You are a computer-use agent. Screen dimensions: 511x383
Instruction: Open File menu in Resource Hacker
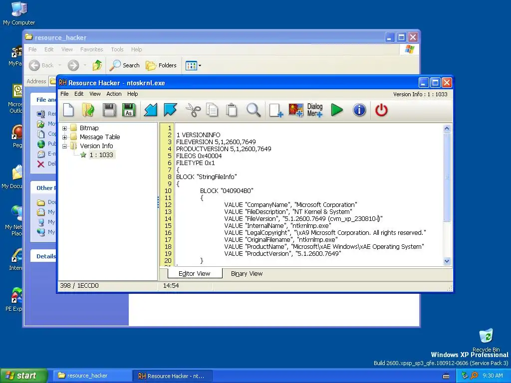click(x=64, y=94)
